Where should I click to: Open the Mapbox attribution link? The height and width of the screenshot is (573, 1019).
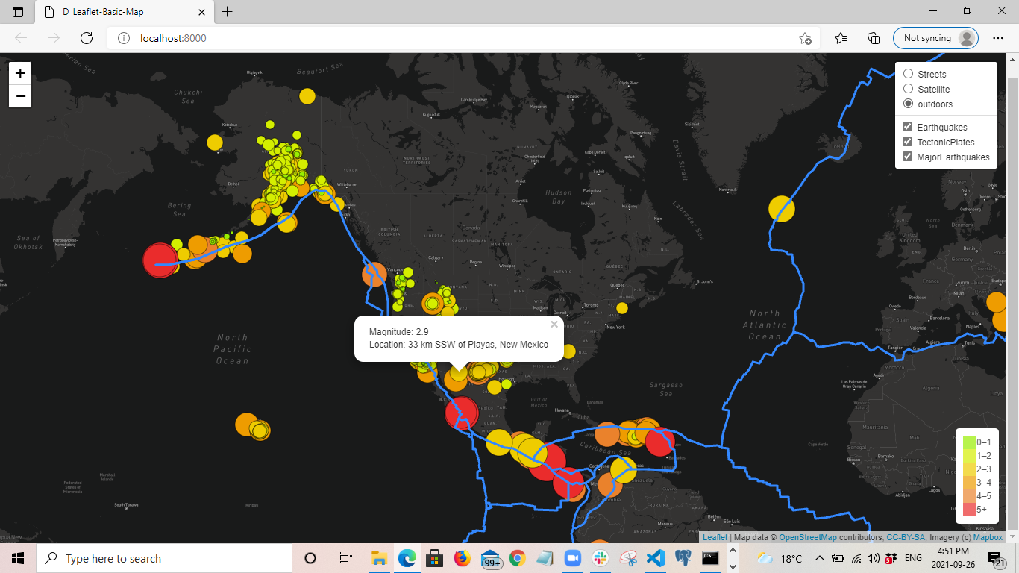988,537
